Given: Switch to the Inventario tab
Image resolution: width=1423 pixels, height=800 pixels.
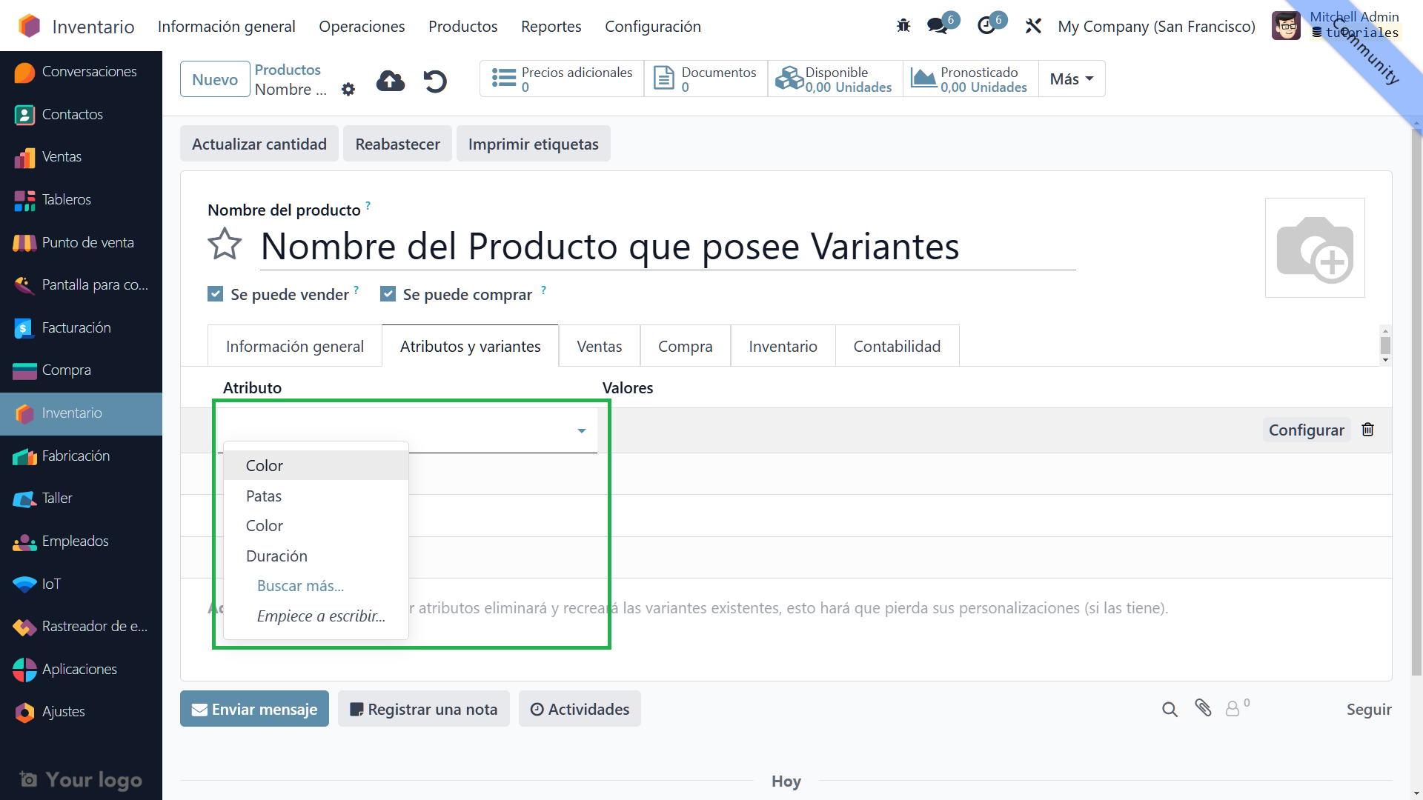Looking at the screenshot, I should tap(783, 347).
